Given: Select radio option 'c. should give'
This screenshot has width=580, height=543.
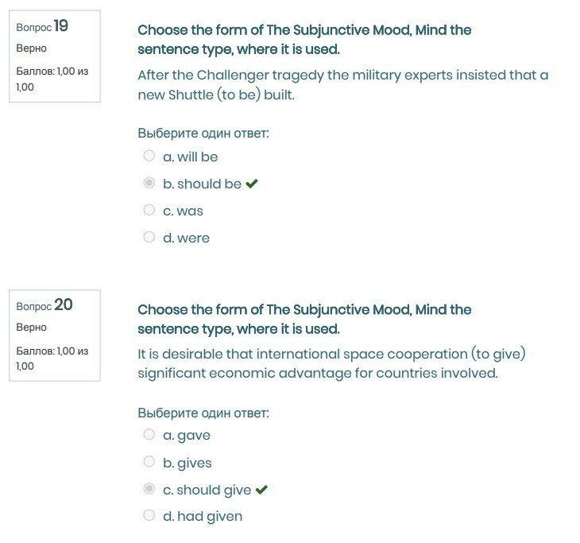Looking at the screenshot, I should point(149,489).
